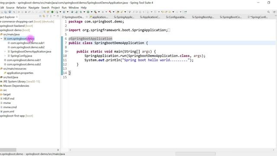The width and height of the screenshot is (277, 156).
Task: Switch to the Configurable... editor tab
Action: click(176, 17)
